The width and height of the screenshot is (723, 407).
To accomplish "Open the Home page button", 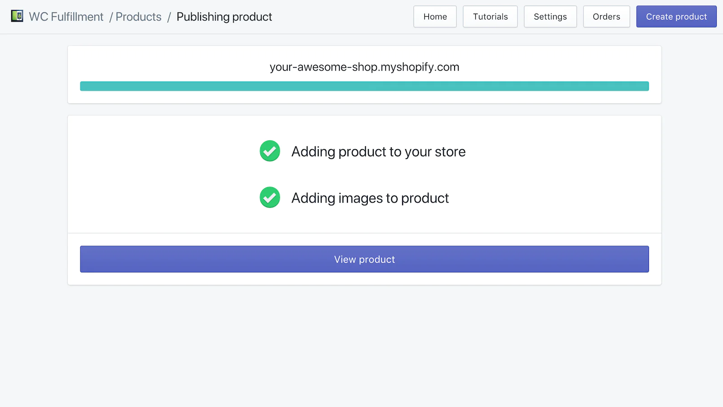I will pyautogui.click(x=435, y=17).
